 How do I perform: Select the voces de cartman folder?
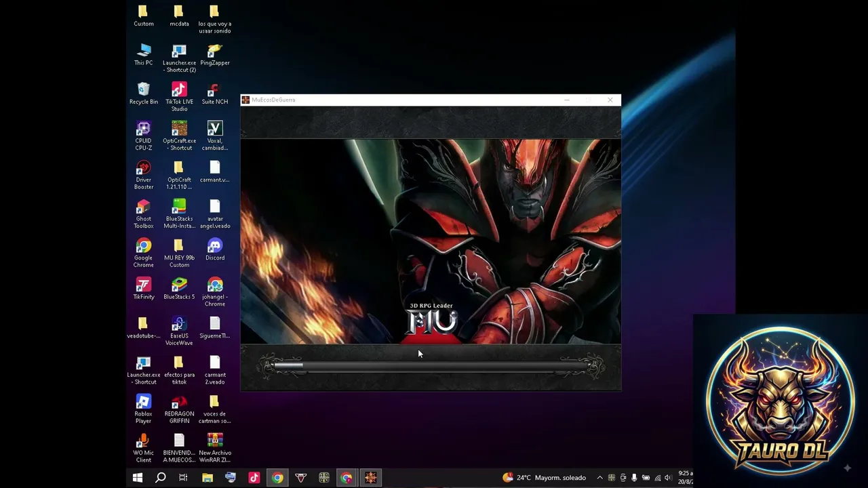coord(214,409)
